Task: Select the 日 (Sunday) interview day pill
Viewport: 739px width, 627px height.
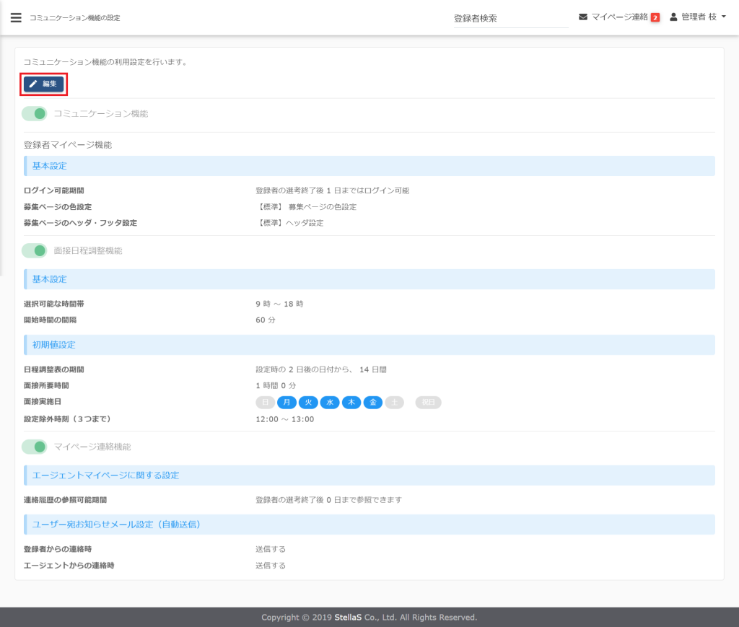Action: [x=265, y=403]
